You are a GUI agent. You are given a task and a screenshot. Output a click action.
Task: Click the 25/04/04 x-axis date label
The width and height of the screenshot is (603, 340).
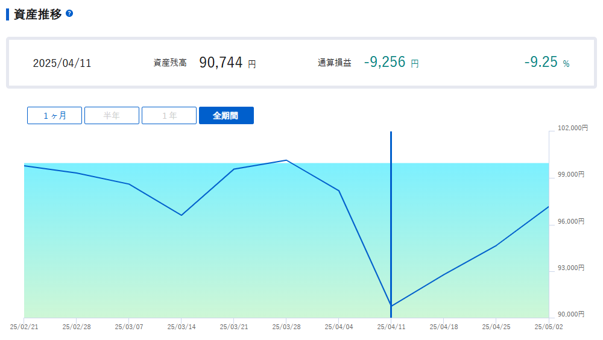pyautogui.click(x=339, y=327)
